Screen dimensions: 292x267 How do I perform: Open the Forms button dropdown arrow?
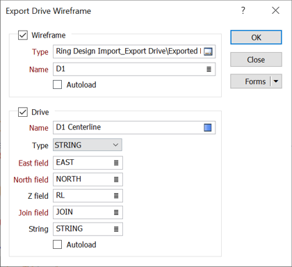coord(276,81)
